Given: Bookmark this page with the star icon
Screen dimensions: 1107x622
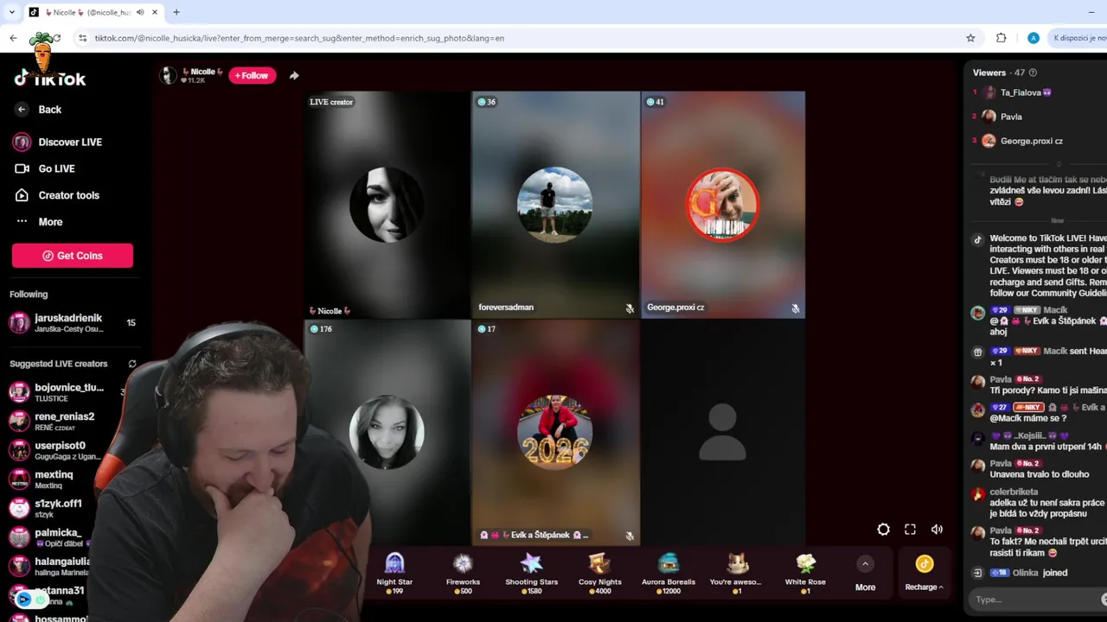Looking at the screenshot, I should click(970, 38).
